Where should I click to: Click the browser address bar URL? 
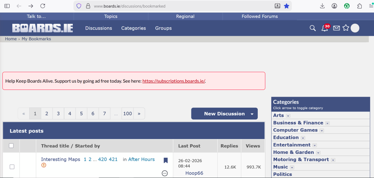pos(129,6)
